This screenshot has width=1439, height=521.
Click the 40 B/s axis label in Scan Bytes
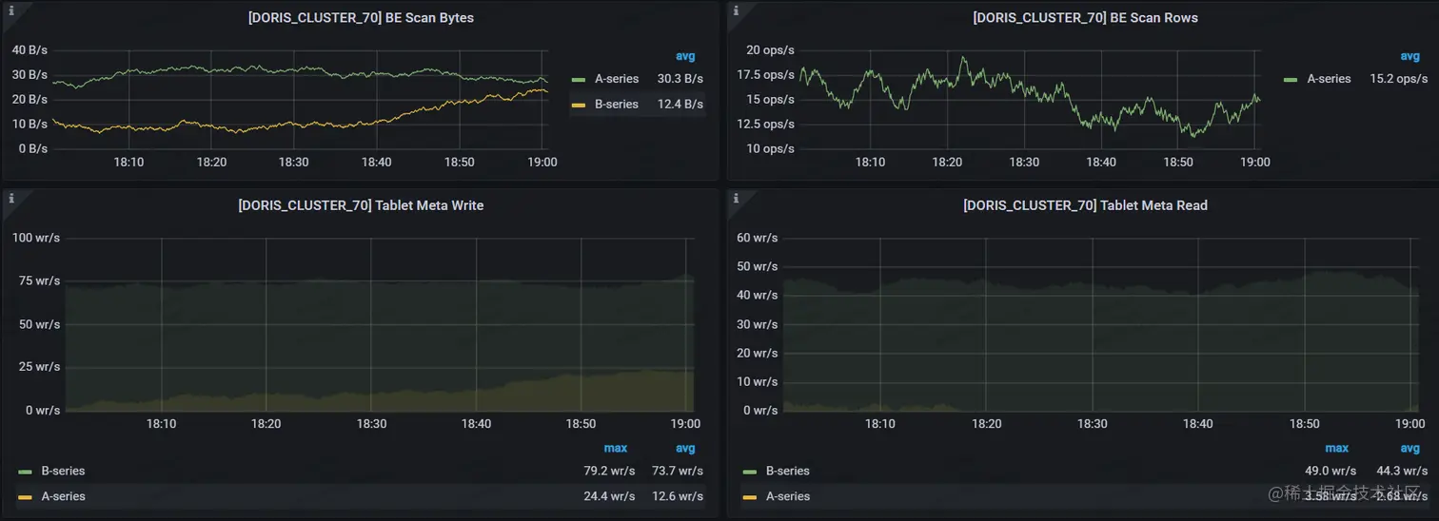pyautogui.click(x=30, y=49)
